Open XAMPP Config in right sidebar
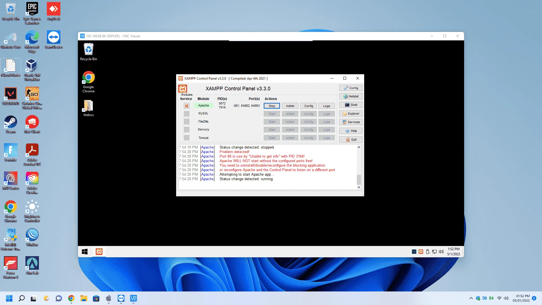This screenshot has width=542, height=305. point(351,88)
